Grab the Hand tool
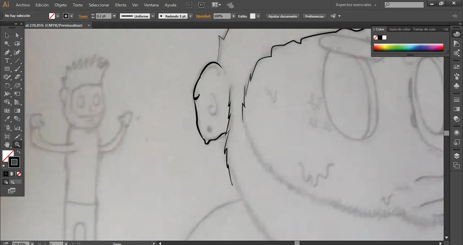 click(x=7, y=144)
